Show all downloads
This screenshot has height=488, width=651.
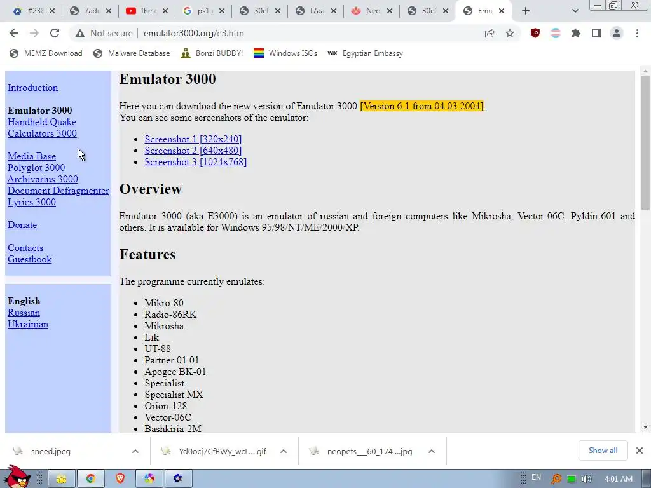pos(603,451)
